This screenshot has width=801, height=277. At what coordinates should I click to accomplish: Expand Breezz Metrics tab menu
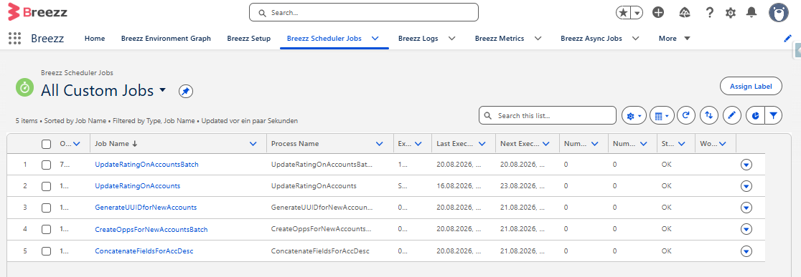coord(538,38)
